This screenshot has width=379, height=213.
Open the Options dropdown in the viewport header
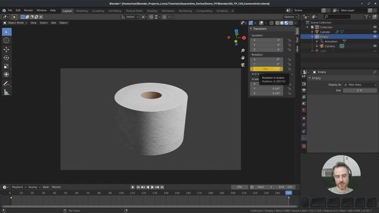point(290,17)
